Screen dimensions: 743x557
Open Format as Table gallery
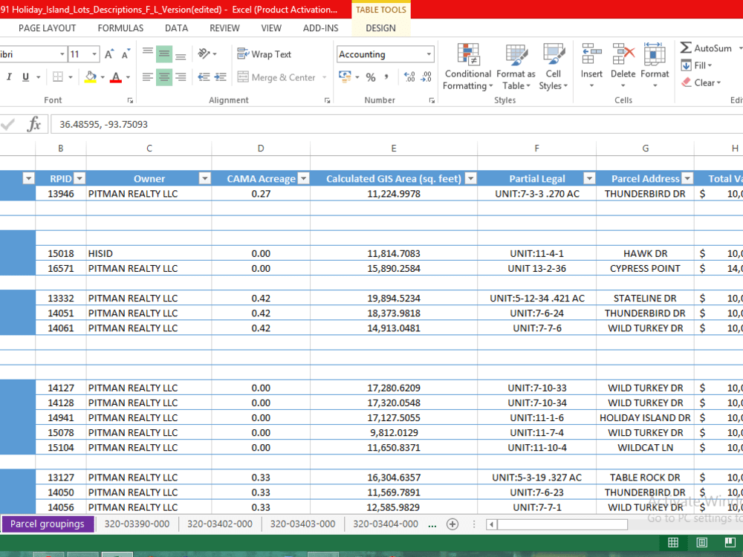click(516, 66)
